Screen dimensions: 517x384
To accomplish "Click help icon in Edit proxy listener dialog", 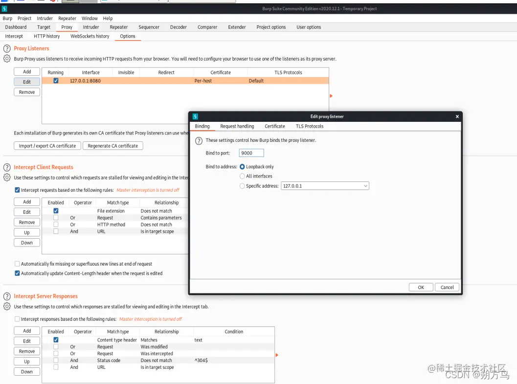I will 199,141.
